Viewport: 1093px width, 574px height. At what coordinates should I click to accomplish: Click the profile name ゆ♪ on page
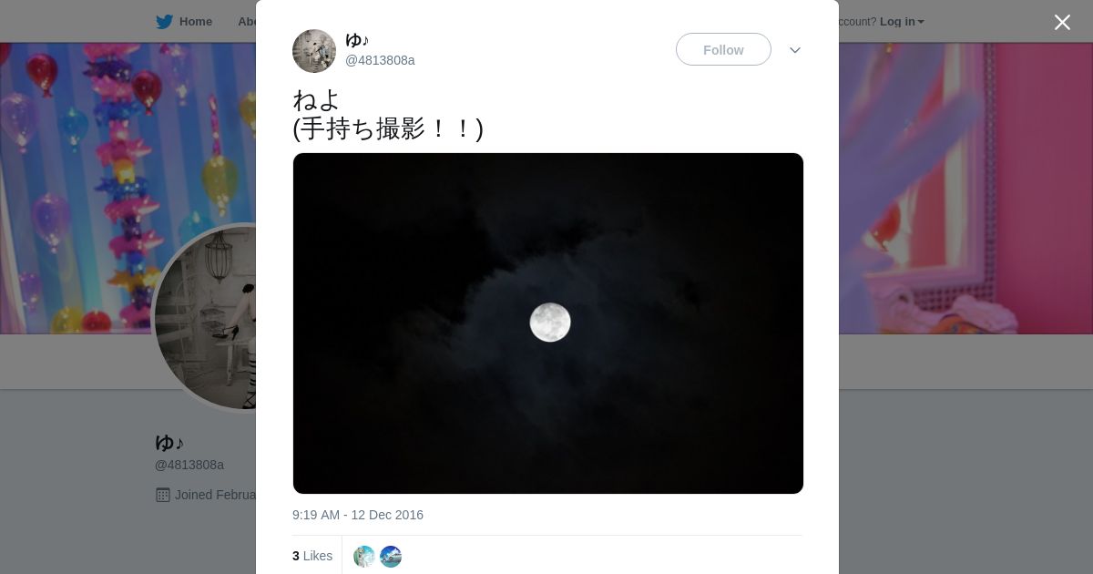coord(169,443)
